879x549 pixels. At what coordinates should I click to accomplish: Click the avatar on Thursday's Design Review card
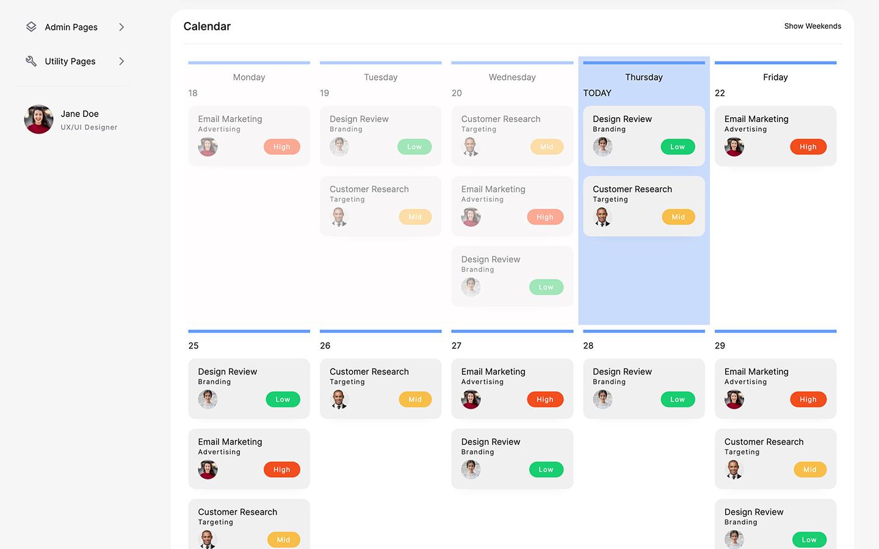(602, 146)
